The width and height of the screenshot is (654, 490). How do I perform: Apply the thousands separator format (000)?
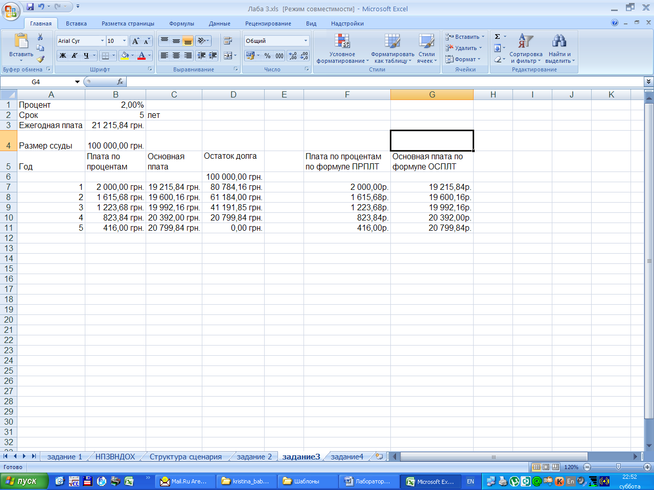[279, 56]
